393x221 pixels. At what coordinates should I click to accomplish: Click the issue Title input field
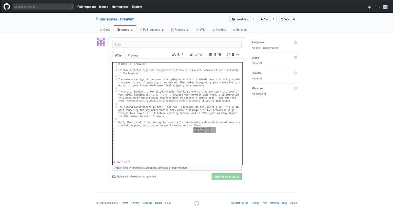click(x=177, y=45)
